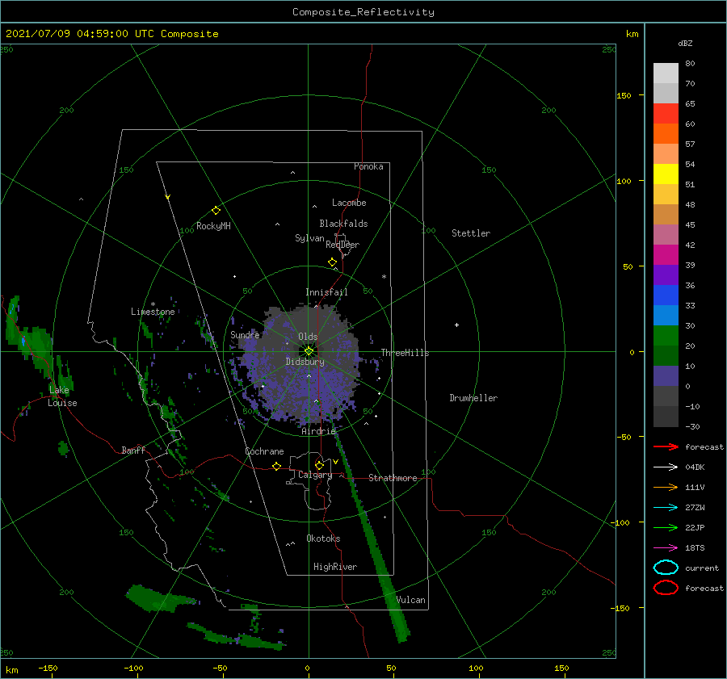Click the white plus marker north of Drumheller

[x=456, y=325]
